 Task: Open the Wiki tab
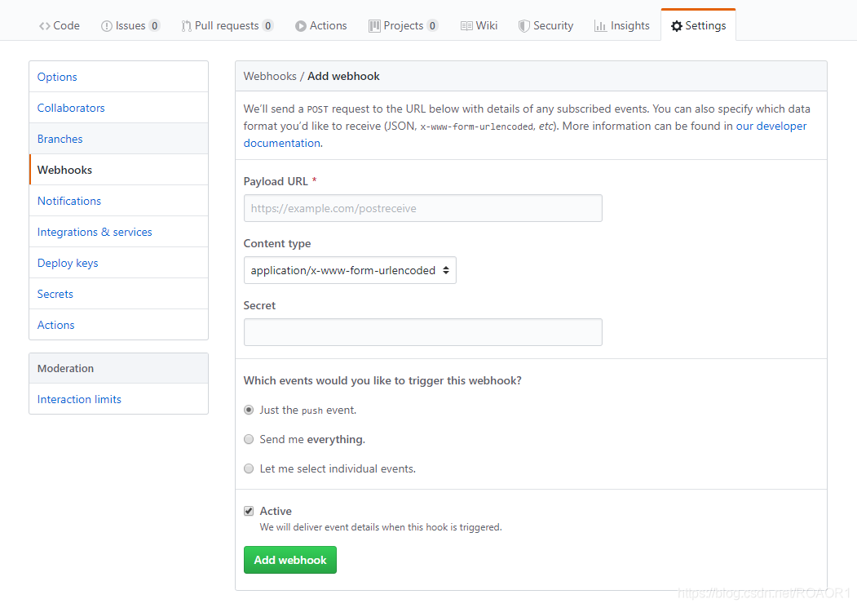(x=479, y=26)
